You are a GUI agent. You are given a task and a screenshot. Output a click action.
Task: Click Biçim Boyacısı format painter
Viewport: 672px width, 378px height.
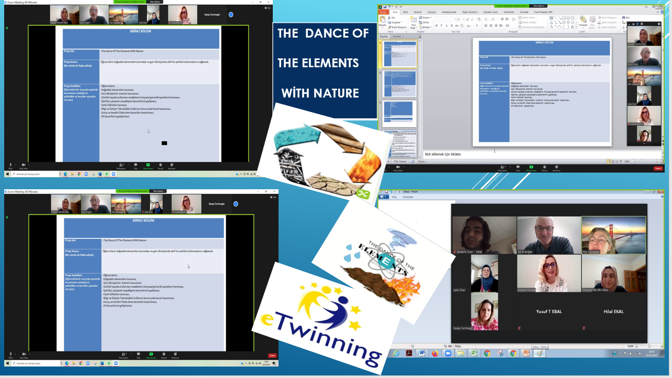click(397, 27)
